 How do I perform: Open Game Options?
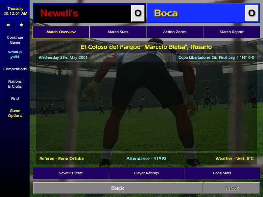click(x=15, y=113)
